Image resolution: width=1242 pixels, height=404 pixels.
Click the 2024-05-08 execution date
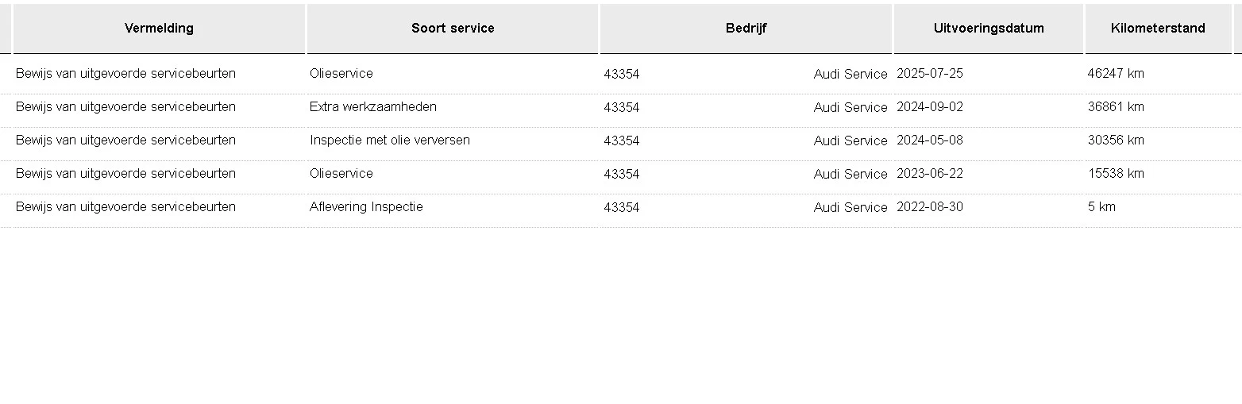(x=930, y=140)
